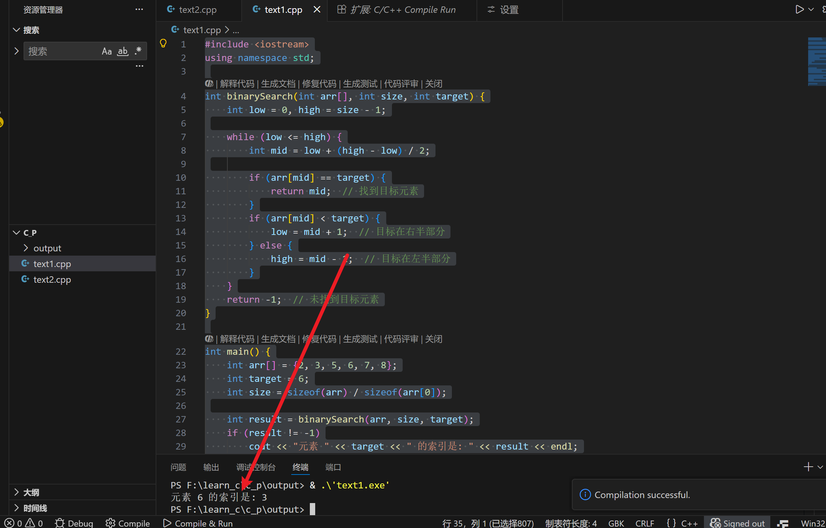Screen dimensions: 826x528
Task: Click 解释代码 above binarySearch function
Action: [237, 84]
